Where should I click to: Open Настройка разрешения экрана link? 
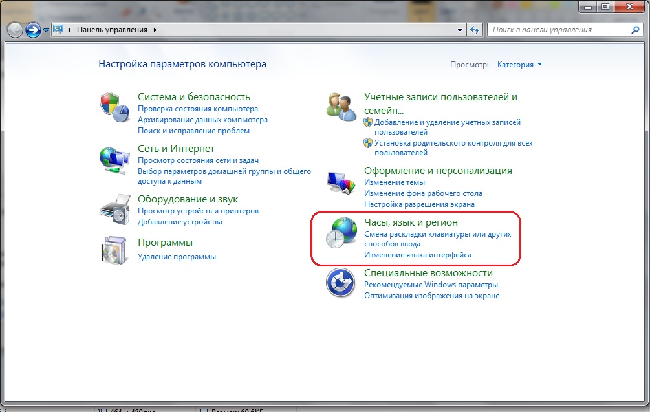click(419, 204)
